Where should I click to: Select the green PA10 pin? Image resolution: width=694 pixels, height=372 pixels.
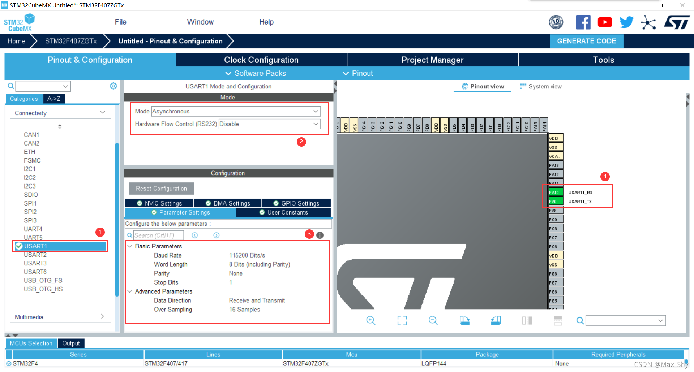point(556,193)
